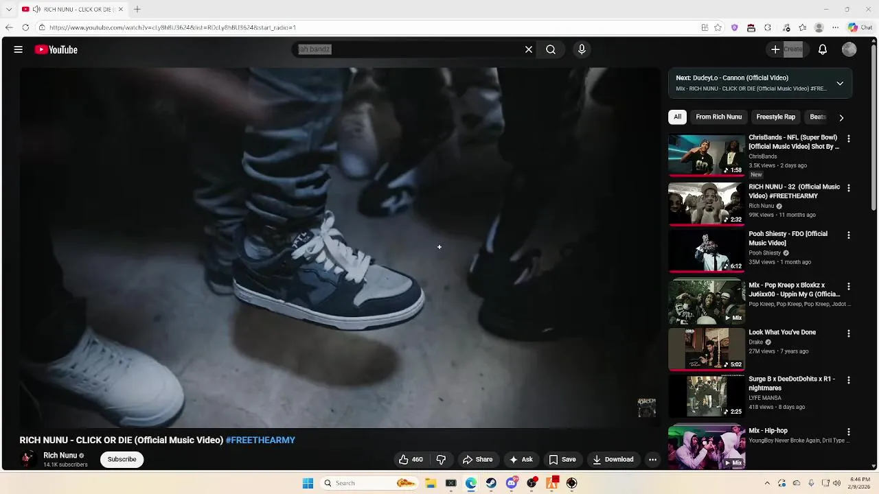Open options for Surge B nightmares video

[x=848, y=380]
